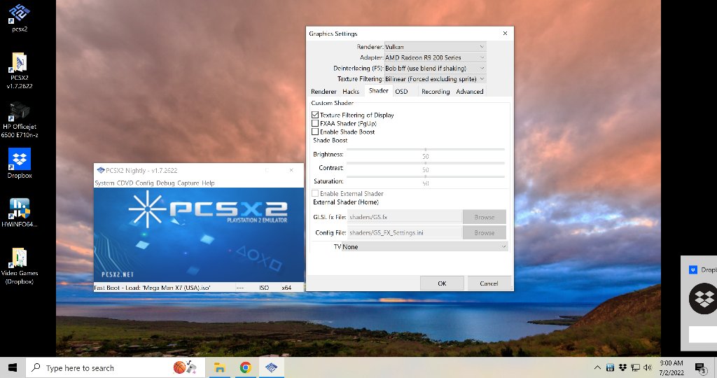Viewport: 717px width, 378px height.
Task: Click Cancel in Graphics Settings
Action: pos(489,283)
